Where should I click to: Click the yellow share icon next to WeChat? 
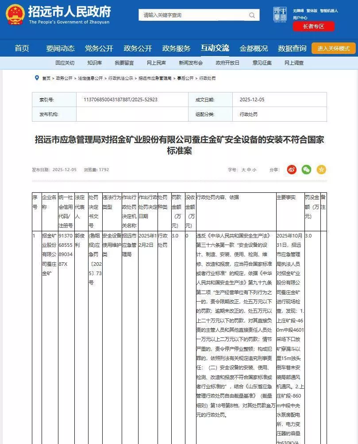(320, 170)
